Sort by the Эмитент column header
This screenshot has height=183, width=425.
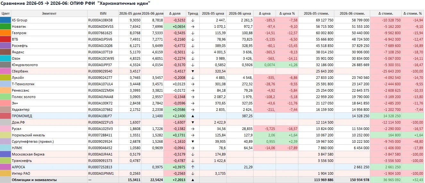tap(49, 13)
